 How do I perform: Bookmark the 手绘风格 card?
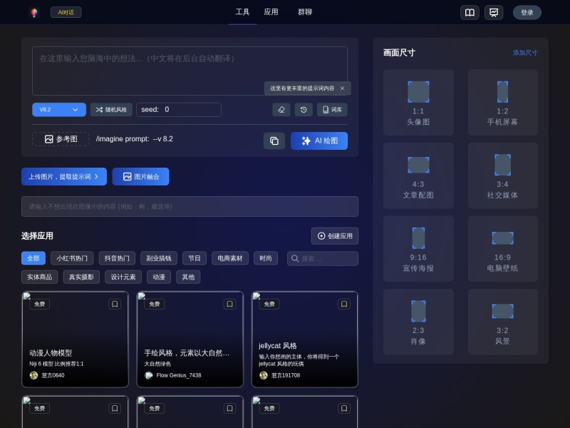(229, 304)
